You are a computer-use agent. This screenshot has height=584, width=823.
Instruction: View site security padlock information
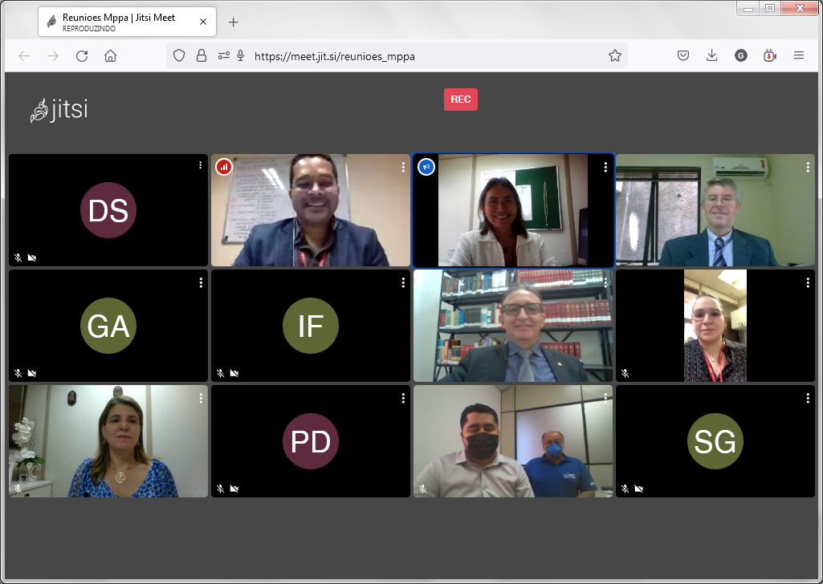tap(202, 55)
